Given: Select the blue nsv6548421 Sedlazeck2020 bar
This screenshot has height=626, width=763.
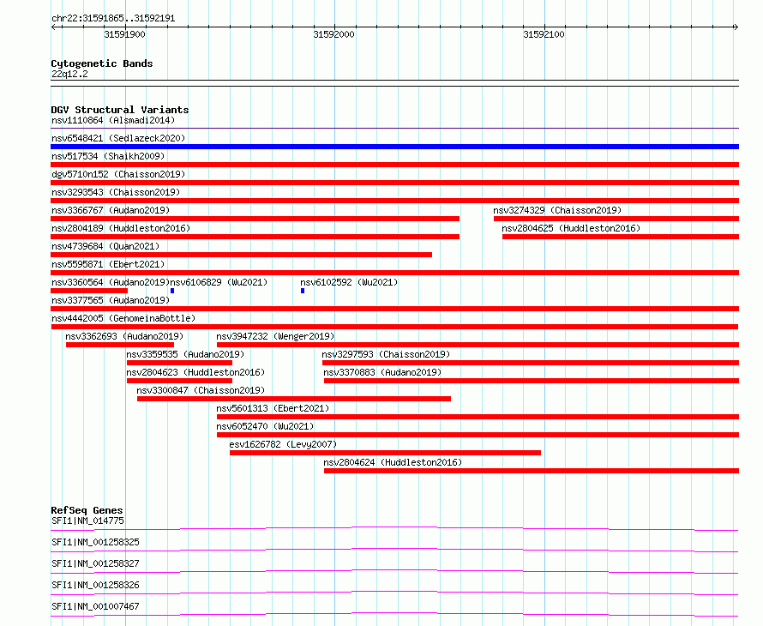Looking at the screenshot, I should [x=394, y=147].
